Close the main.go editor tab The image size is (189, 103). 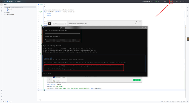click(x=44, y=4)
